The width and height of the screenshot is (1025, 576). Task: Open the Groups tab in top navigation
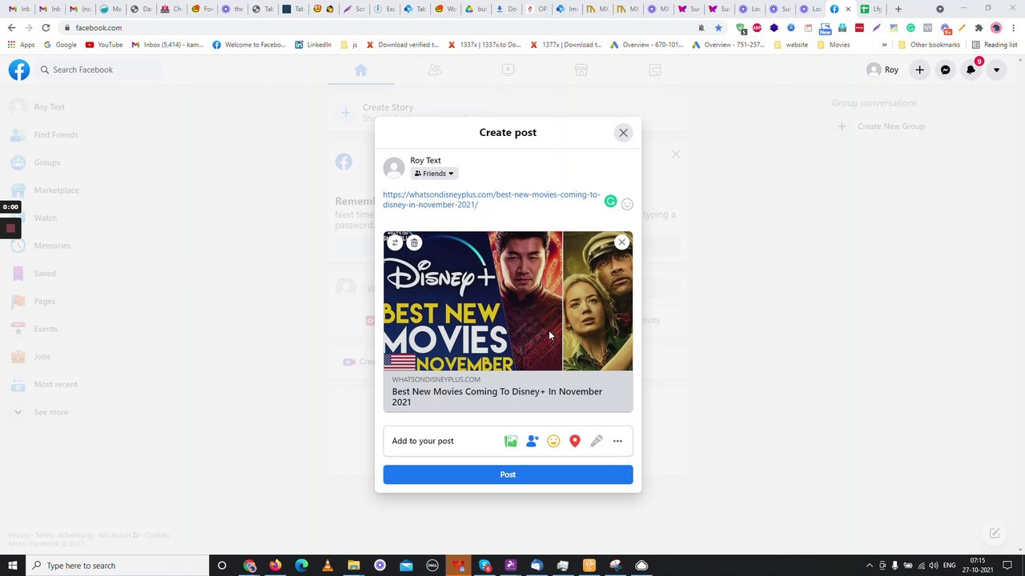[x=655, y=70]
